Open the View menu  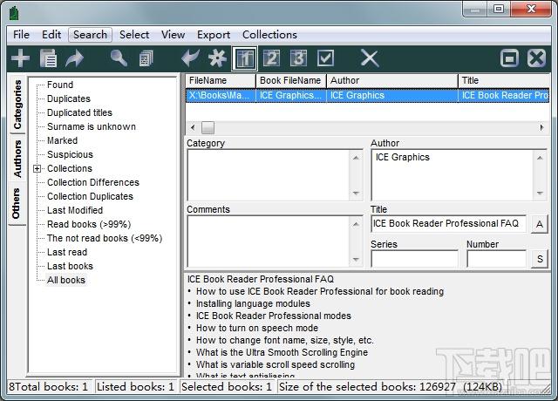(173, 35)
